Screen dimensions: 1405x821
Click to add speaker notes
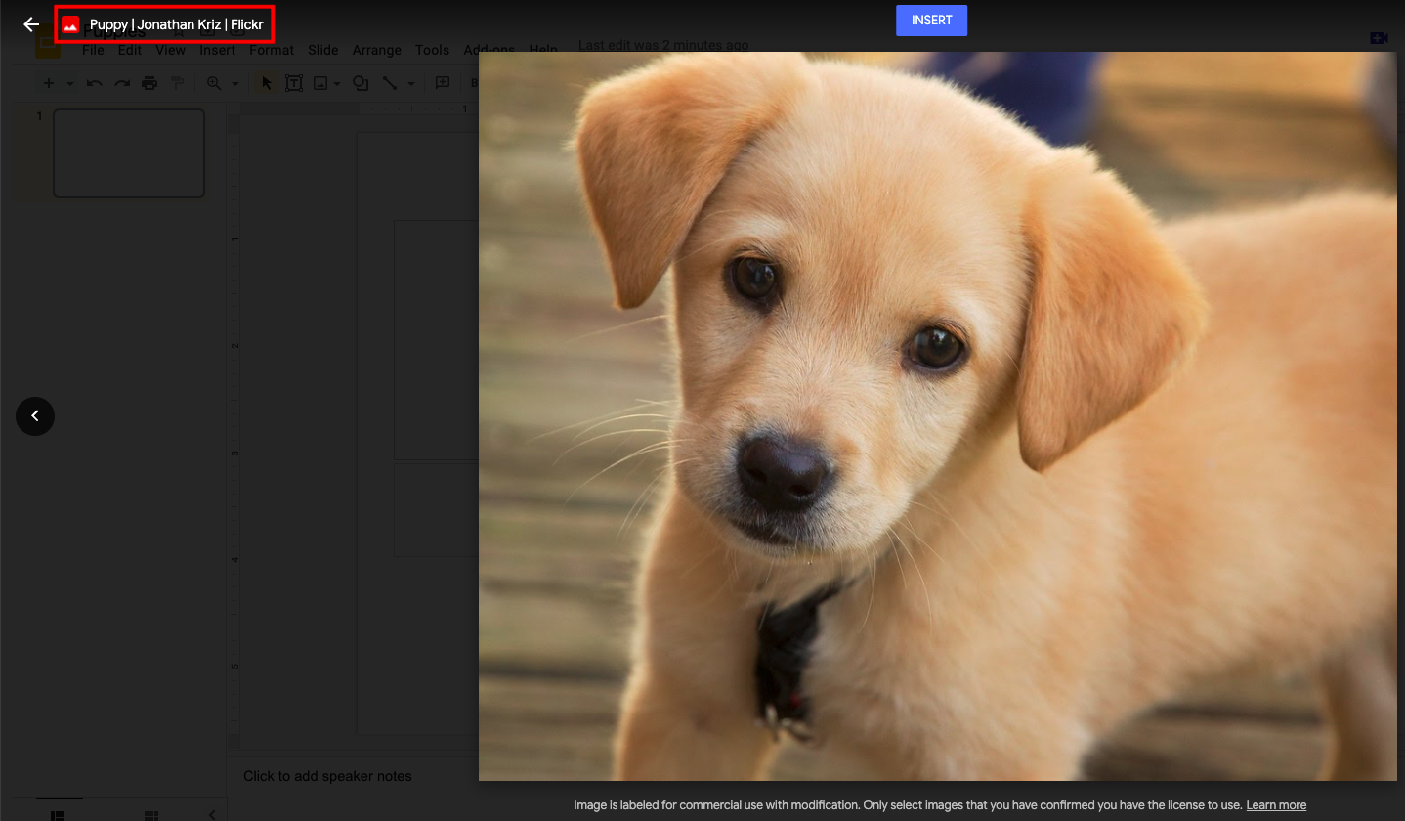327,776
